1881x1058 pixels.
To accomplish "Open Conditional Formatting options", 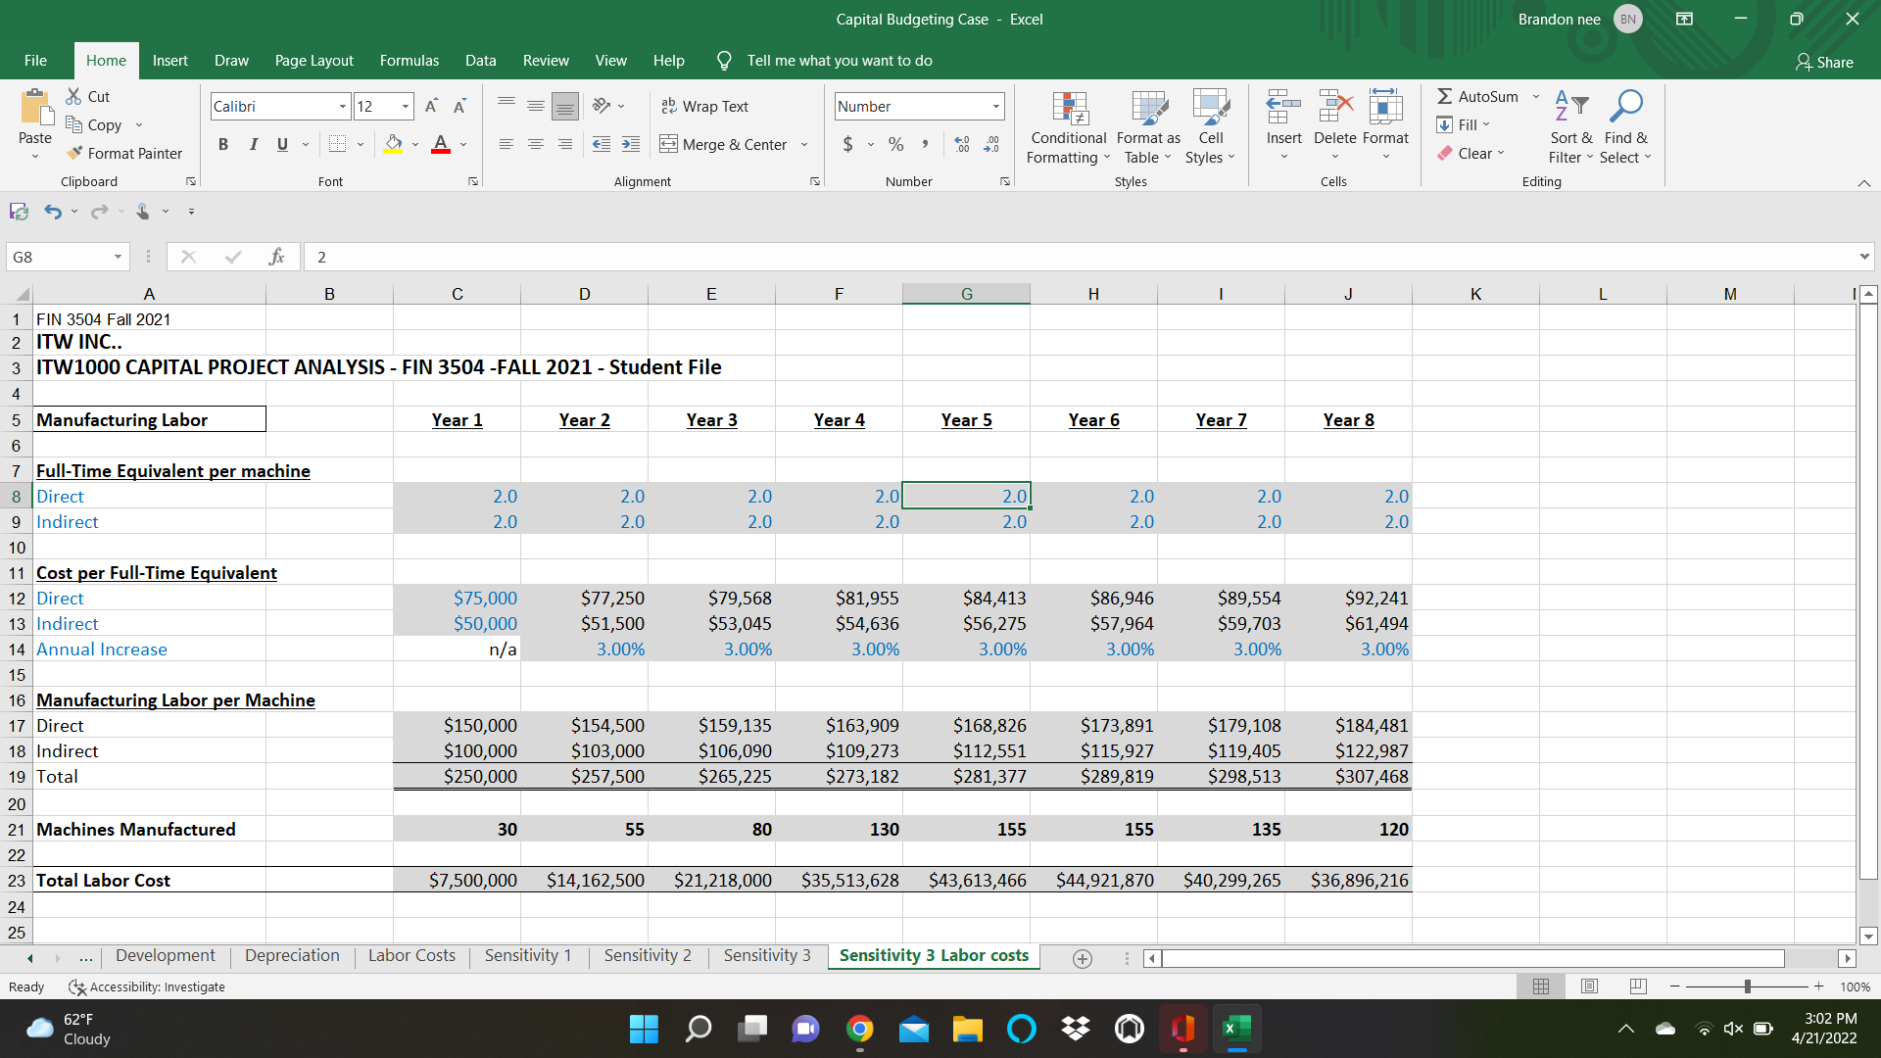I will (1067, 127).
